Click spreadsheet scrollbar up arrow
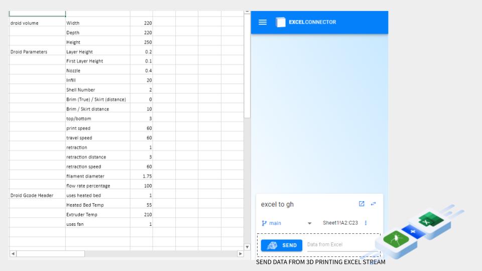The image size is (482, 271). click(x=247, y=12)
